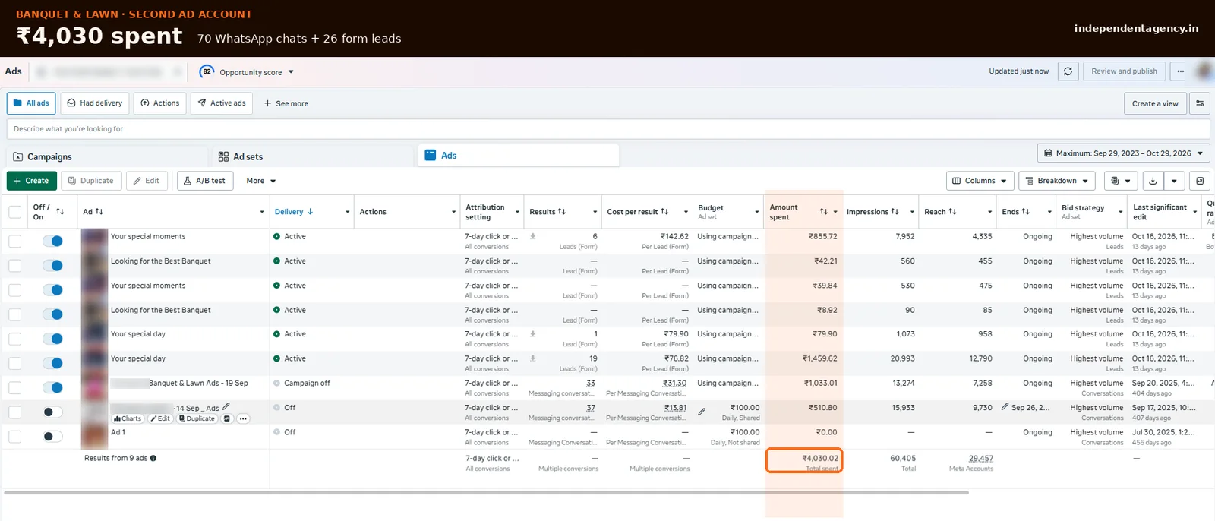Viewport: 1215px width, 521px height.
Task: Click the Opportunity score 82 badge
Action: (207, 71)
